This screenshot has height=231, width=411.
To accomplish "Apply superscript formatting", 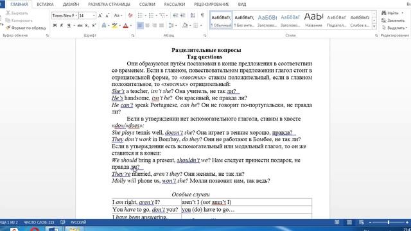I will [x=94, y=26].
